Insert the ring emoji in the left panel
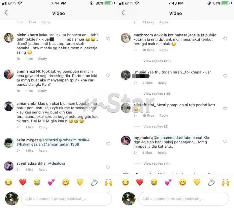 coord(94,182)
